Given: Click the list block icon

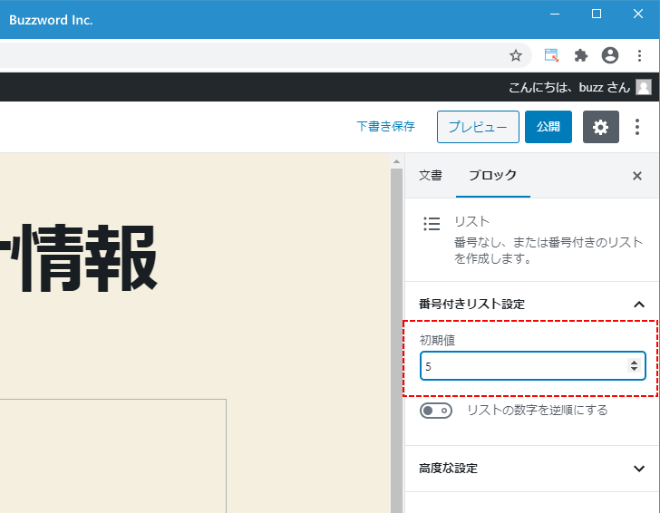Looking at the screenshot, I should [x=432, y=223].
